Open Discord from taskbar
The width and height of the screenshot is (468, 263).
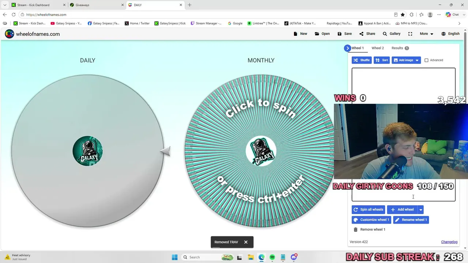(294, 257)
